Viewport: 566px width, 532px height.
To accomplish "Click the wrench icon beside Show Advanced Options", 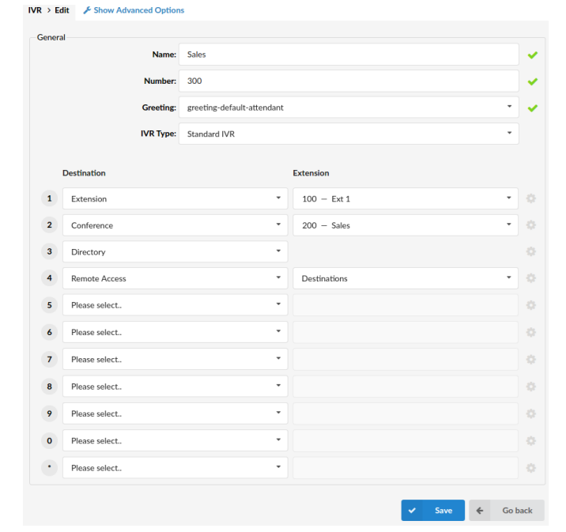I will [x=87, y=10].
